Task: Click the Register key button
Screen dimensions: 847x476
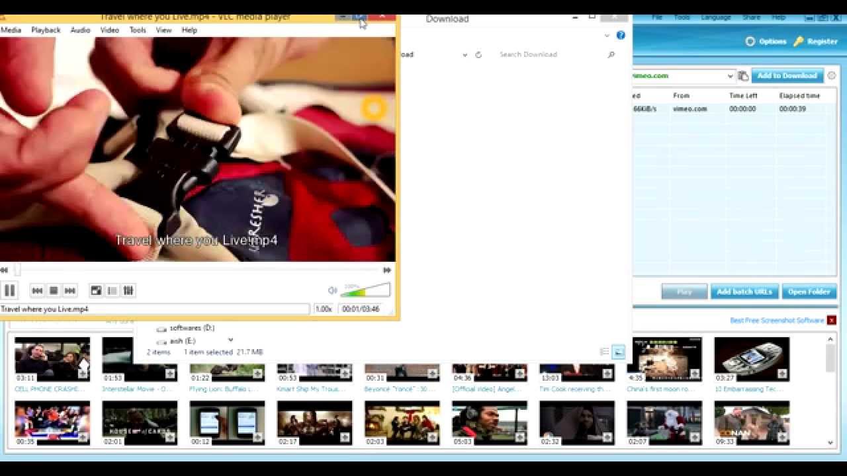Action: click(x=816, y=41)
